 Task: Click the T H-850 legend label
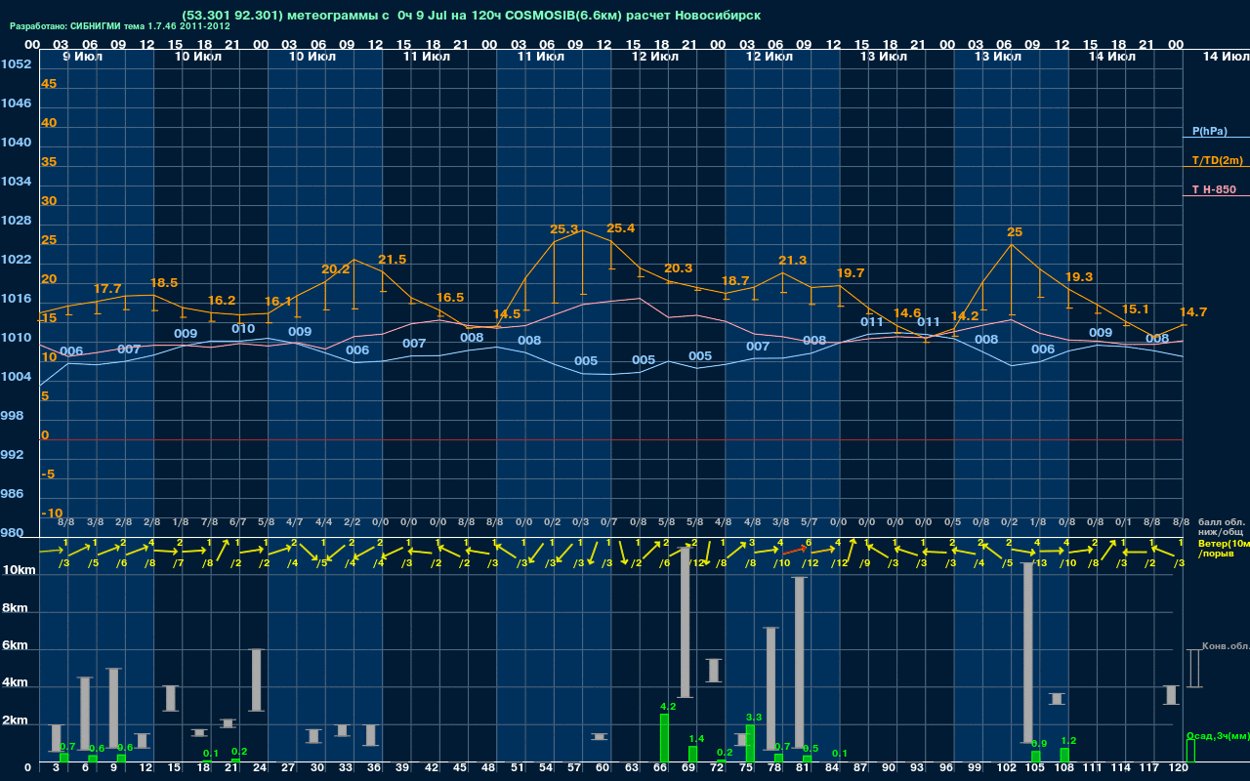pyautogui.click(x=1215, y=189)
